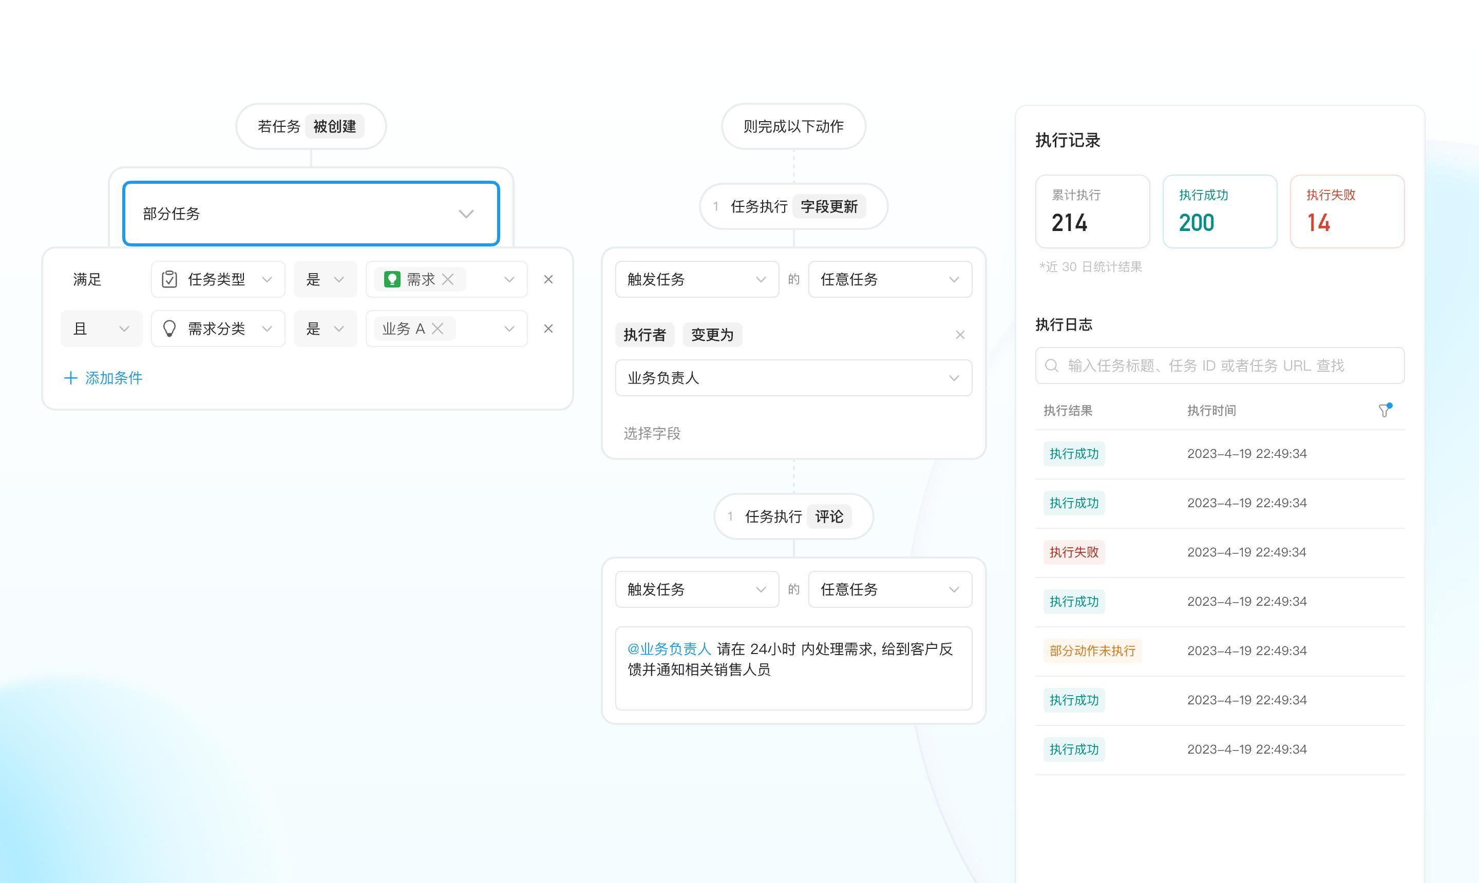
Task: Open the 部分任务 scope dropdown
Action: tap(311, 214)
